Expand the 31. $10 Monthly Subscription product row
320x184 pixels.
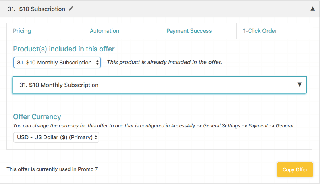pos(160,85)
